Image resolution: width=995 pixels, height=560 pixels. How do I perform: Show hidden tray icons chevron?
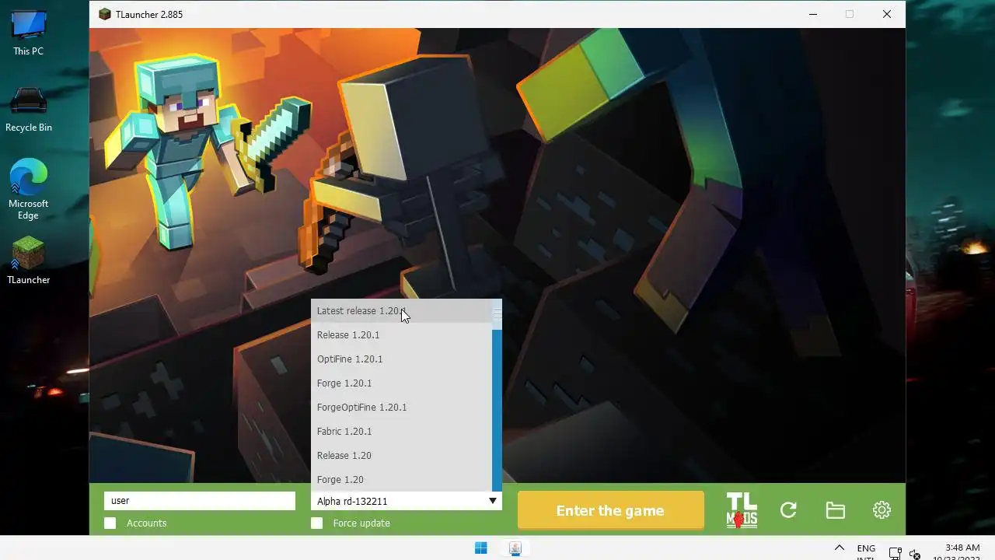(840, 548)
